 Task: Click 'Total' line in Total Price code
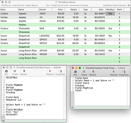click(78, 91)
